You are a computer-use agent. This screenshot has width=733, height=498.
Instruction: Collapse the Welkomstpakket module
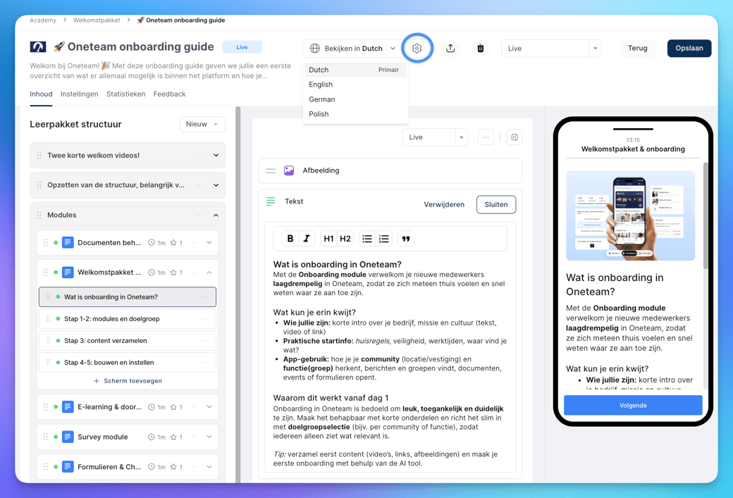pos(209,273)
